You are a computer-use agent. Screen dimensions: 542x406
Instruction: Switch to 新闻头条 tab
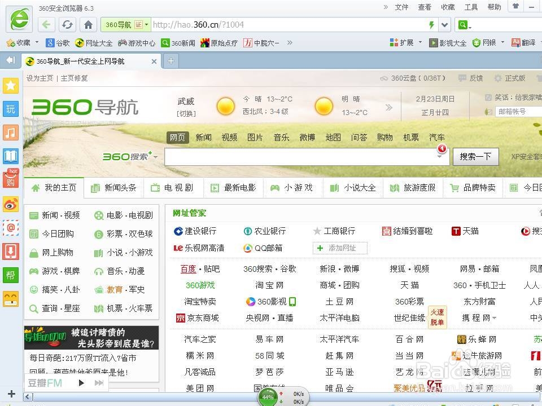tap(113, 188)
